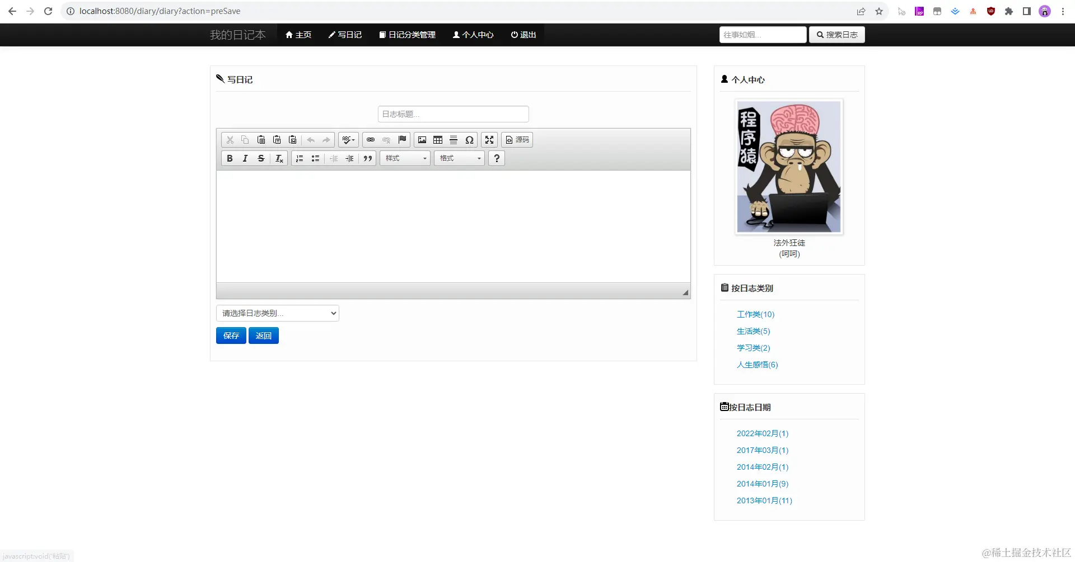Click the Increase Indent icon

[x=349, y=158]
